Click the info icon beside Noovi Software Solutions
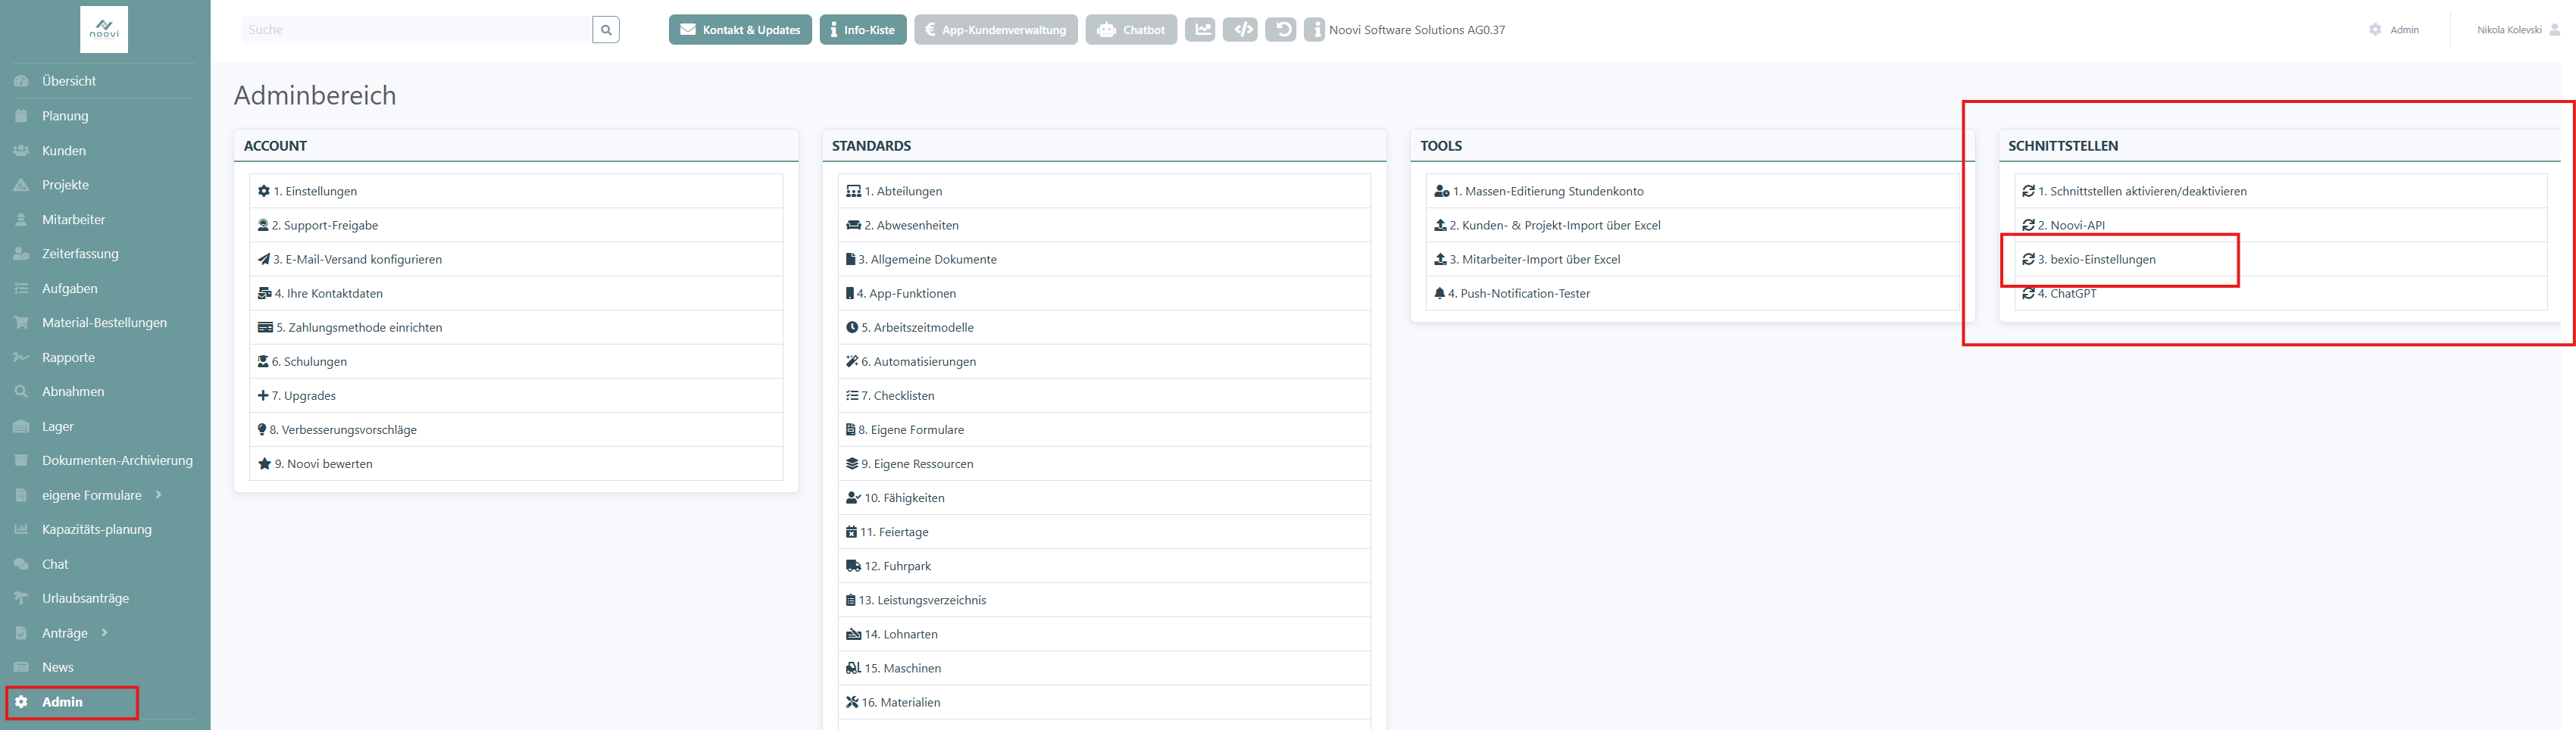Viewport: 2576px width, 730px height. coord(1315,30)
